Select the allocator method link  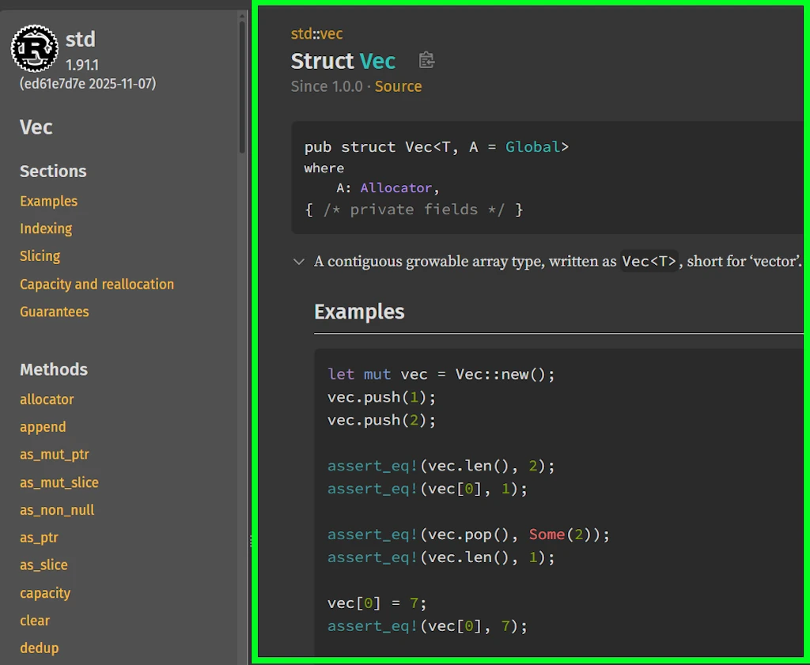coord(47,399)
